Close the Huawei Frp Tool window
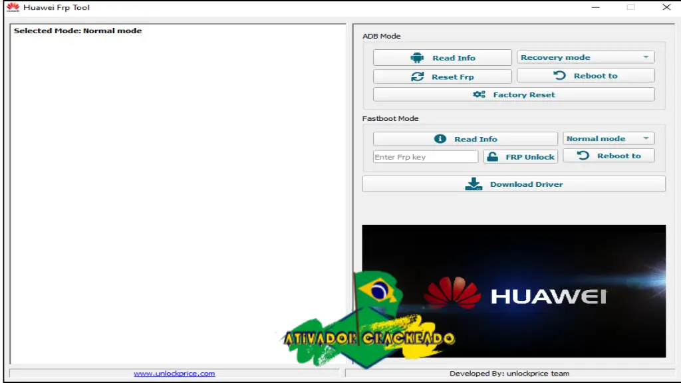This screenshot has width=681, height=383. [666, 7]
